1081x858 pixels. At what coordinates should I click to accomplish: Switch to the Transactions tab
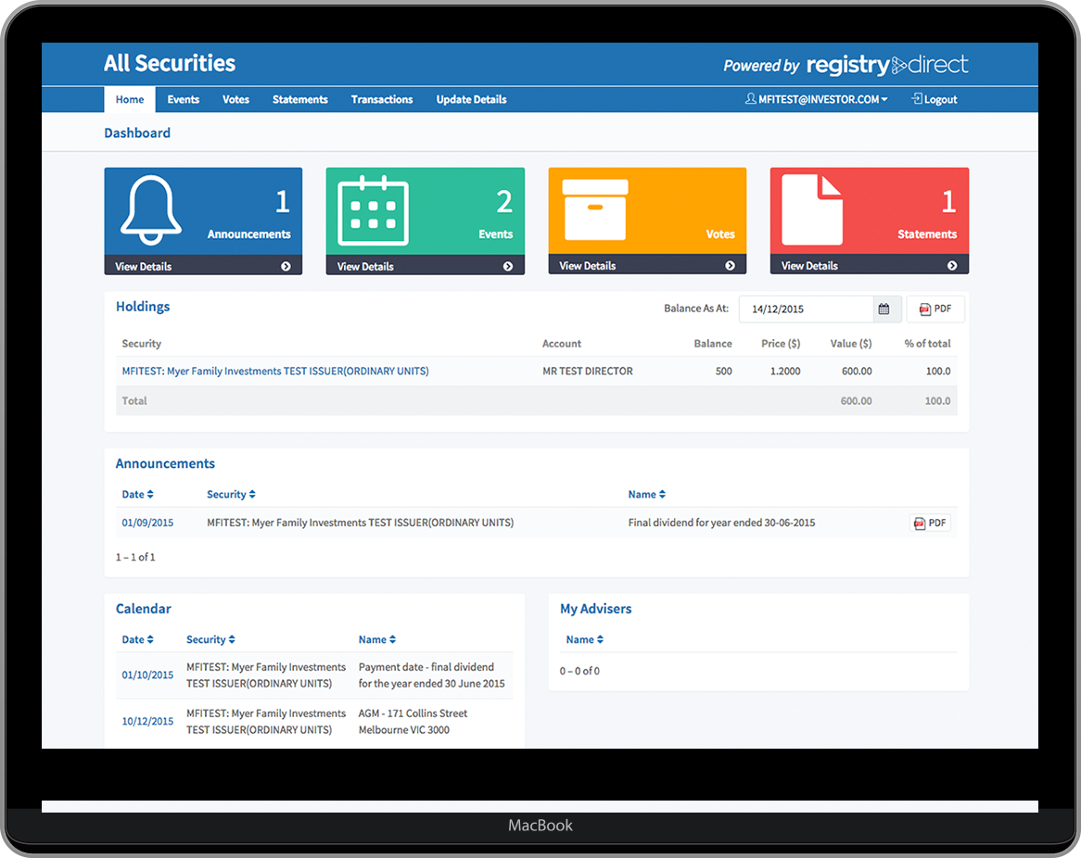click(x=382, y=99)
